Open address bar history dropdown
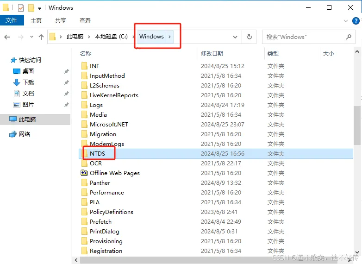362x264 pixels. pos(235,37)
